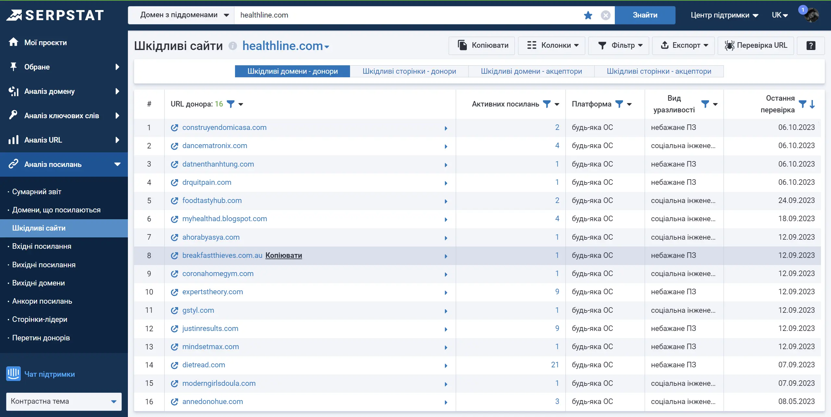This screenshot has width=831, height=417.
Task: Click the info icon next to Шкідливі сайти
Action: tap(232, 46)
